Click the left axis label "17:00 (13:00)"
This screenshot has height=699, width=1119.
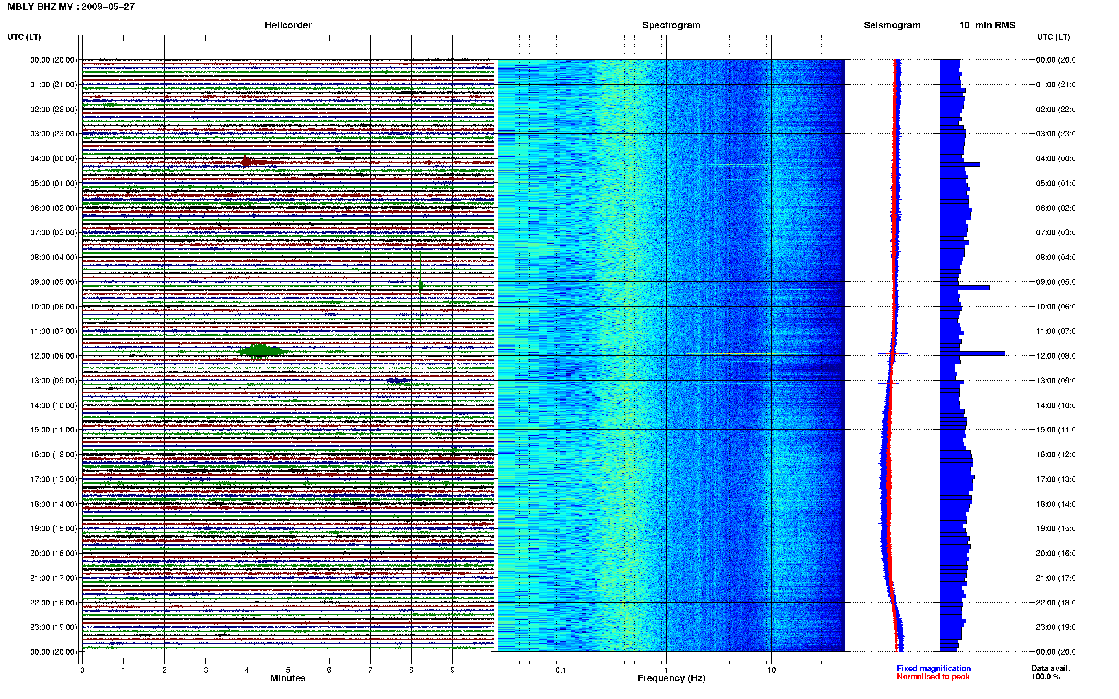(54, 479)
